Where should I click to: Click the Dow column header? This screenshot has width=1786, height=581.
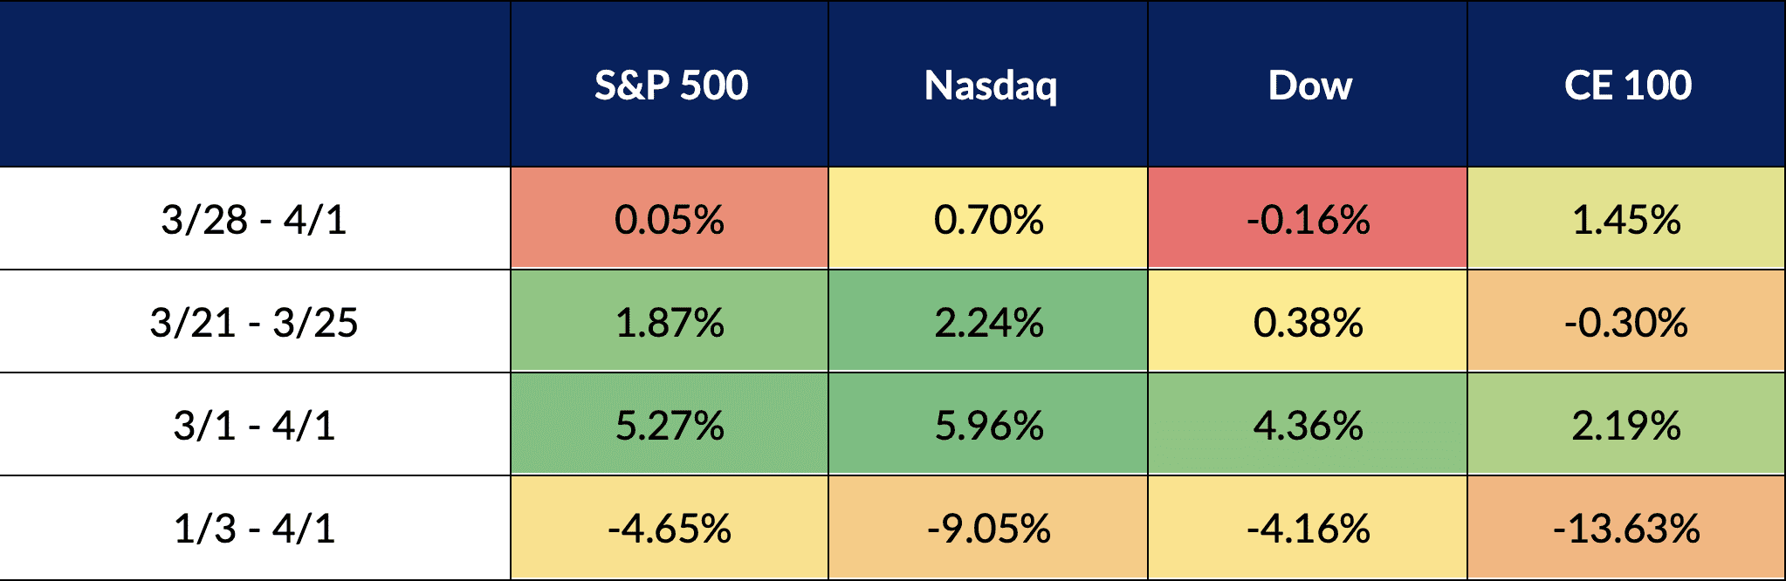point(1309,85)
